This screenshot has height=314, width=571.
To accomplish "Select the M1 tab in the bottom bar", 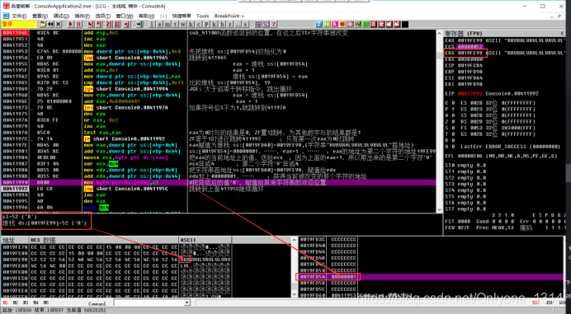I will [x=5, y=302].
